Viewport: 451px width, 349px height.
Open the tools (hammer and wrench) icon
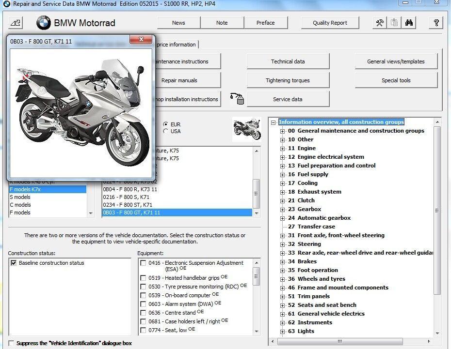[x=380, y=23]
